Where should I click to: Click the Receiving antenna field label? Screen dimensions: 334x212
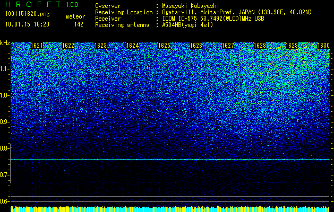click(x=122, y=25)
